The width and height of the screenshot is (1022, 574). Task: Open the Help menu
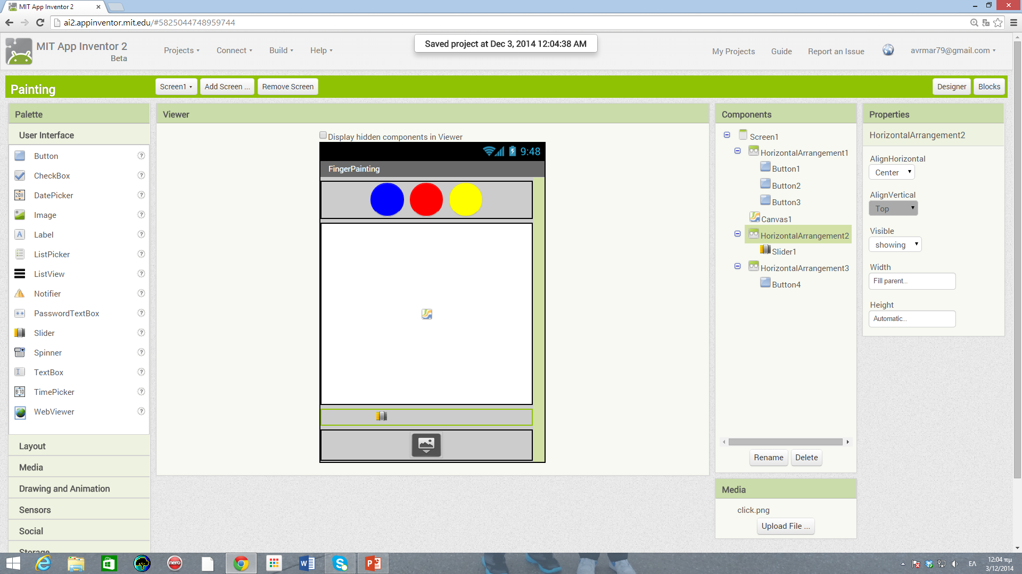(x=321, y=50)
